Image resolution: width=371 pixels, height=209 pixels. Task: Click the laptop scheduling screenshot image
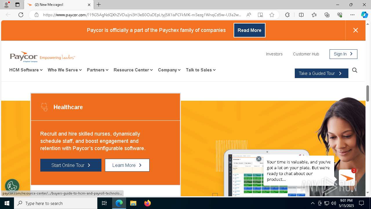click(267, 173)
